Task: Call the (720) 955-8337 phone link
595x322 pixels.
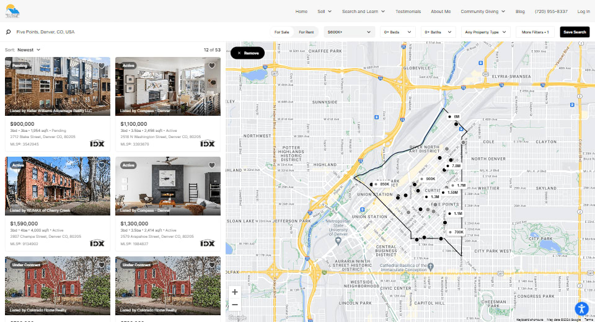Action: [551, 11]
